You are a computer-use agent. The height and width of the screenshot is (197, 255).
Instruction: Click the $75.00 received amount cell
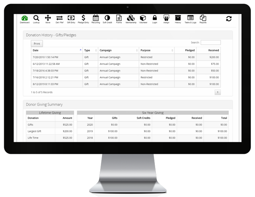coord(209,64)
